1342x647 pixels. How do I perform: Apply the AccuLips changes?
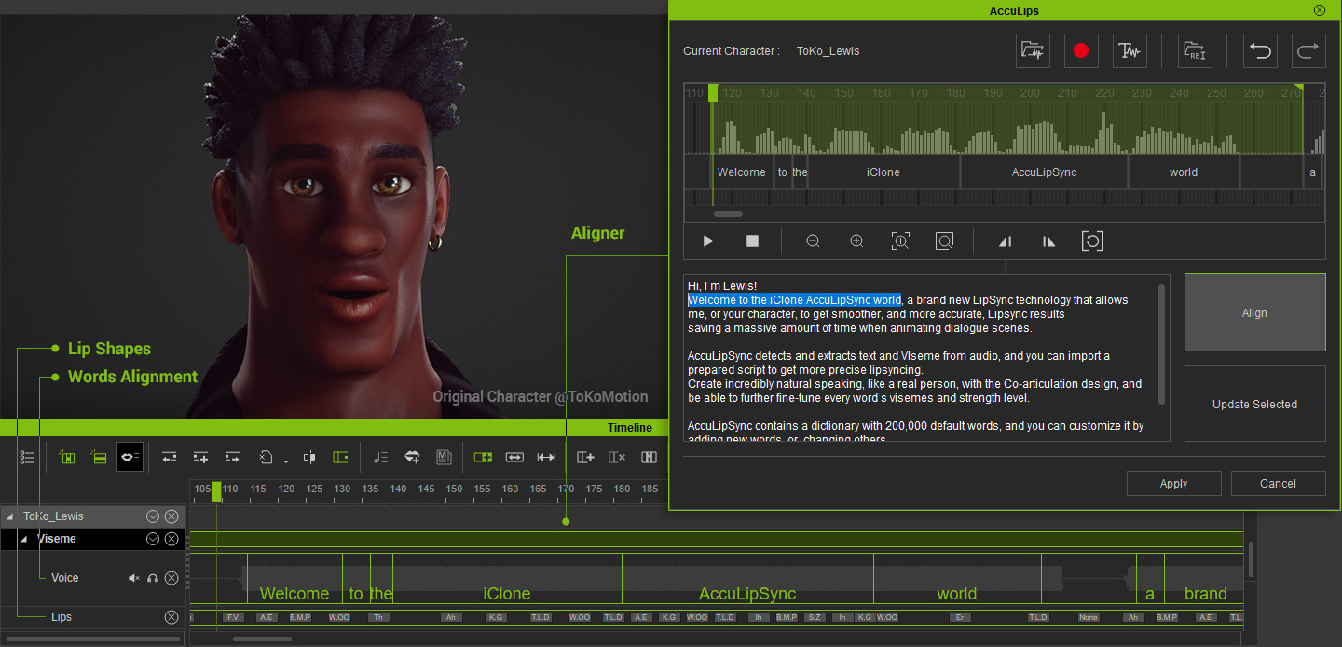pos(1173,483)
